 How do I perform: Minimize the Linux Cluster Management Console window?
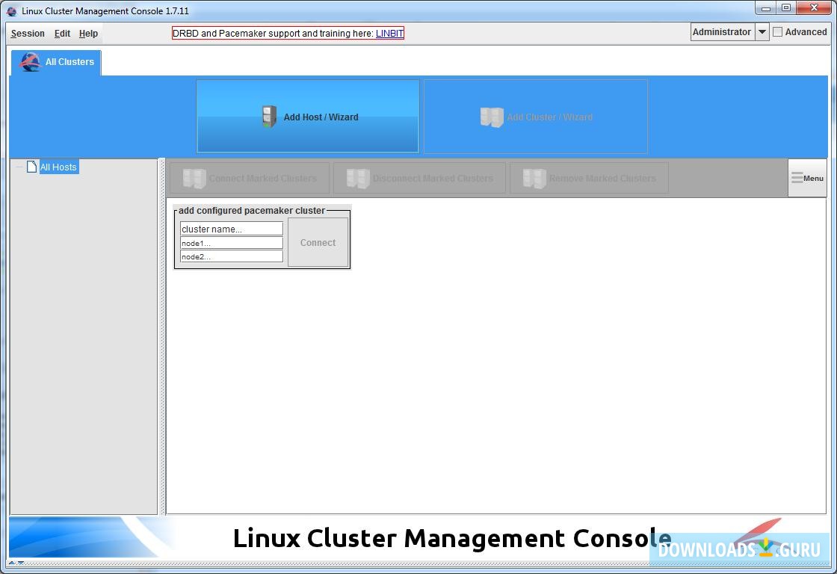[x=765, y=8]
